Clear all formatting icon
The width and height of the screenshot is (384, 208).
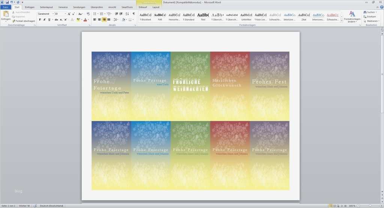coord(88,14)
